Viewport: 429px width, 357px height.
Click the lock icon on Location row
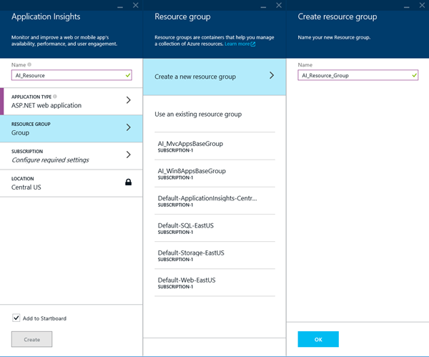[128, 182]
